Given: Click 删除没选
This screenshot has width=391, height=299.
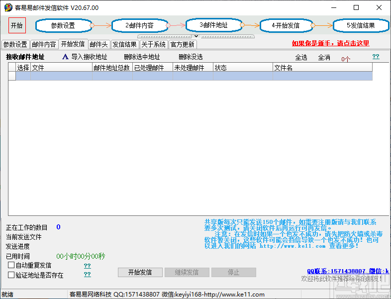Looking at the screenshot, I should point(191,57).
